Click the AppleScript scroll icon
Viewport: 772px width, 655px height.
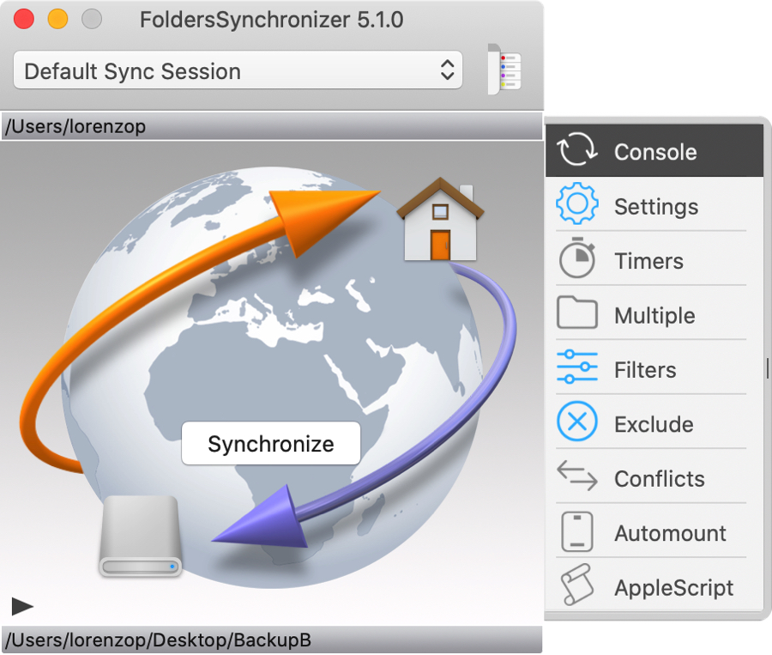577,585
